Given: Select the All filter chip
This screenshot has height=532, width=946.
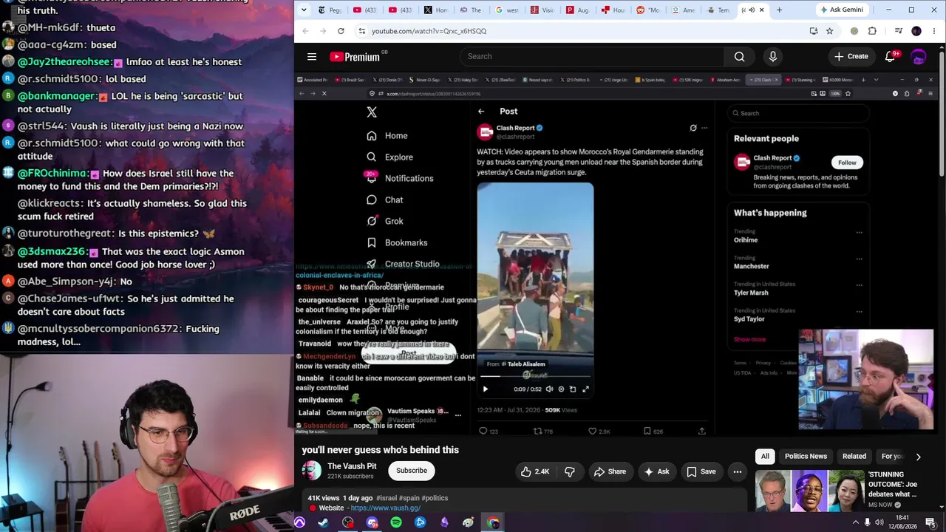Looking at the screenshot, I should 765,457.
